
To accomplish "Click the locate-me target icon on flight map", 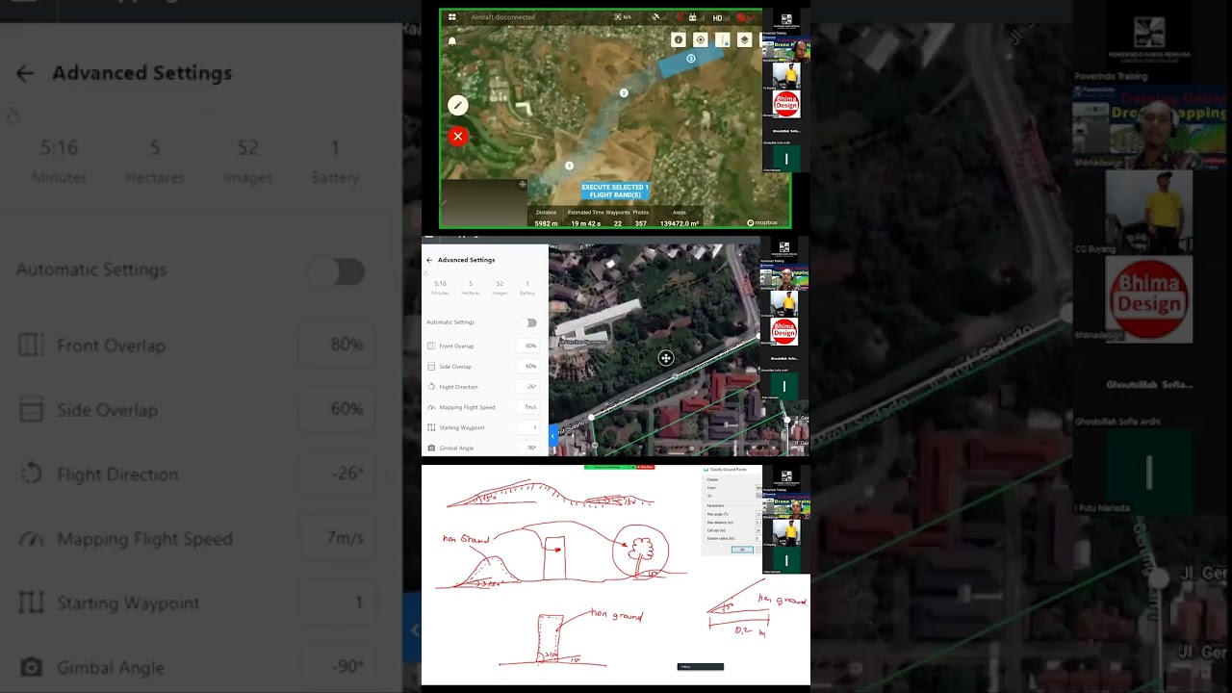I will pyautogui.click(x=701, y=39).
